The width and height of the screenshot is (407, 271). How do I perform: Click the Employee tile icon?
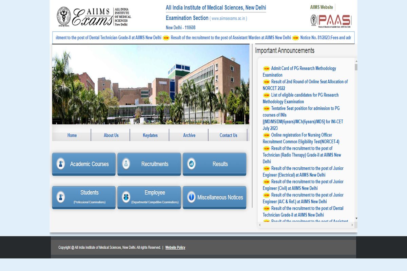[x=126, y=197]
